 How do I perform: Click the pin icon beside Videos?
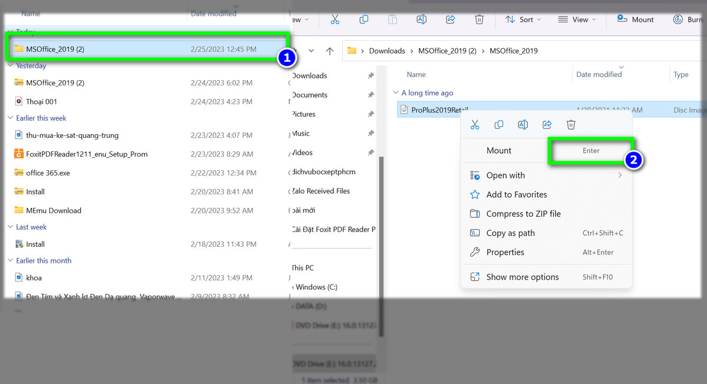[x=371, y=153]
